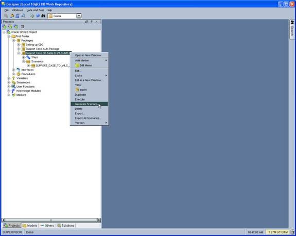The height and width of the screenshot is (236, 296).
Task: Click the memory usage 127M of 131M indicator
Action: click(278, 232)
